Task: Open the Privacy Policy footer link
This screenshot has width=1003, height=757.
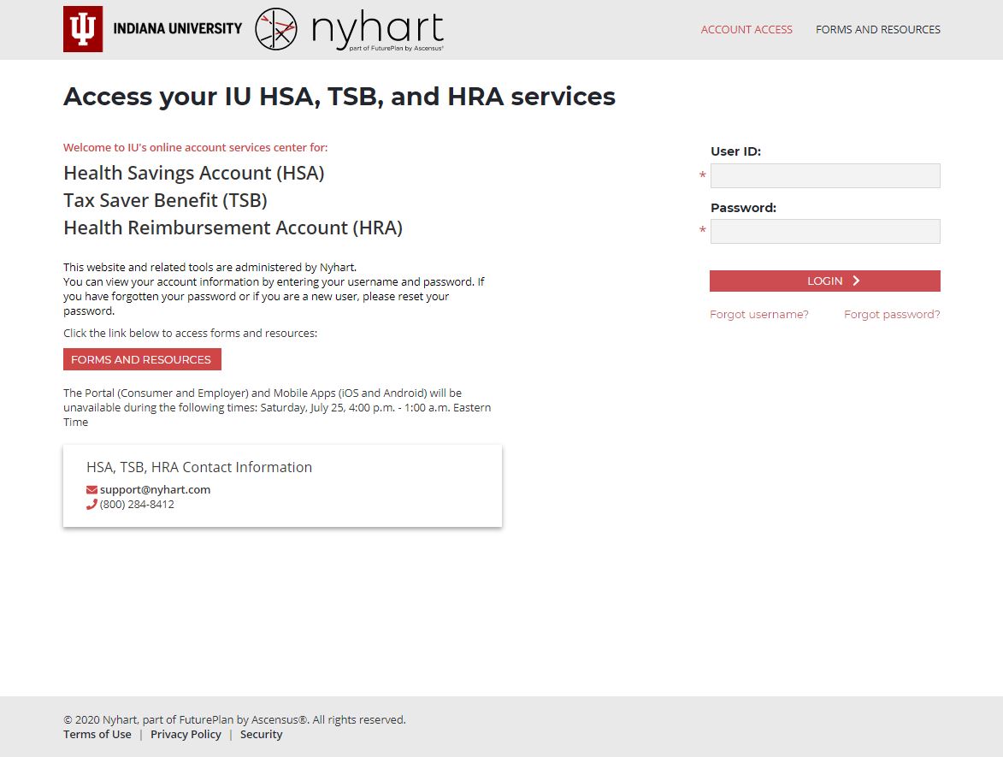Action: 186,735
